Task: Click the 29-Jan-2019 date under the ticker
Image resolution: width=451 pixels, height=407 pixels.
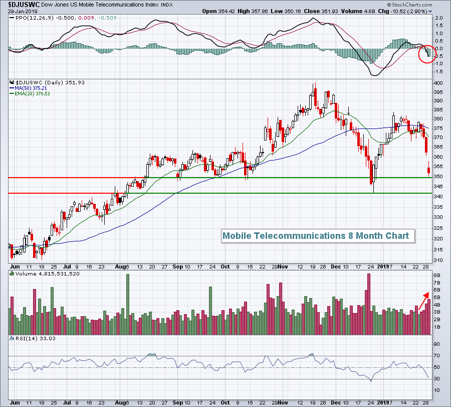Action: 18,11
